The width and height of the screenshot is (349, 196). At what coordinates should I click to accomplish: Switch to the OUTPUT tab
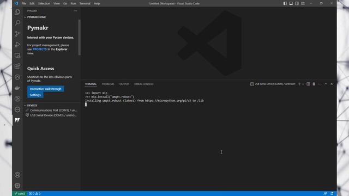(x=124, y=84)
